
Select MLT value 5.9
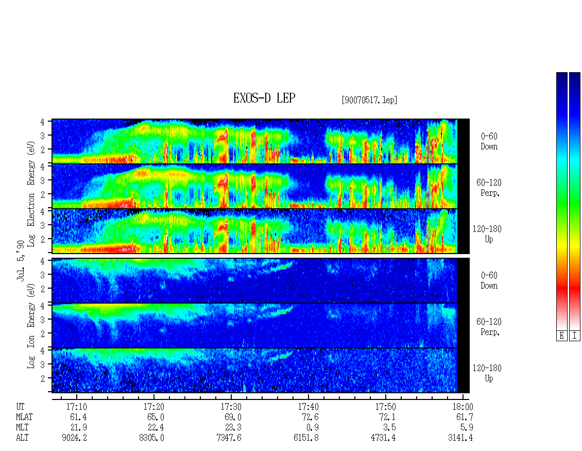[x=467, y=428]
